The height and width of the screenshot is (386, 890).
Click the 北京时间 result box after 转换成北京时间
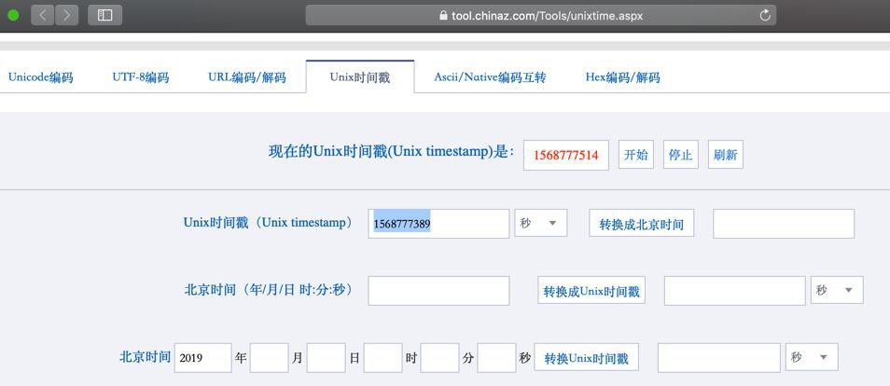[x=784, y=224]
